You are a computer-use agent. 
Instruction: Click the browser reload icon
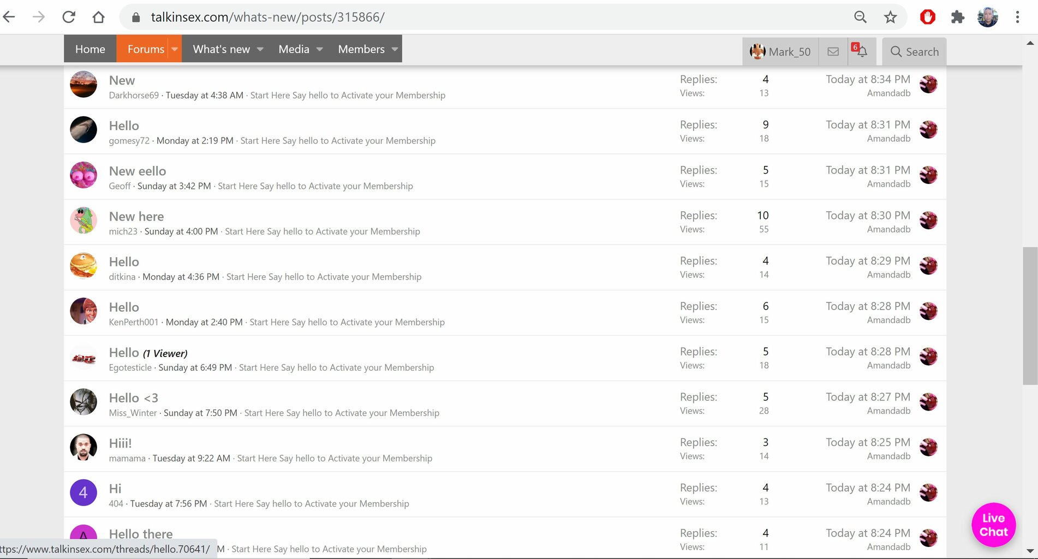[x=69, y=17]
